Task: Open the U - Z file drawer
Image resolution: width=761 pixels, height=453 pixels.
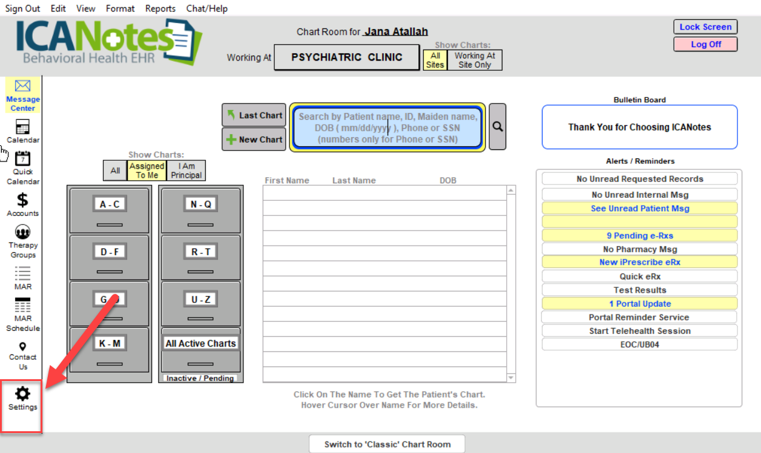Action: coord(201,304)
